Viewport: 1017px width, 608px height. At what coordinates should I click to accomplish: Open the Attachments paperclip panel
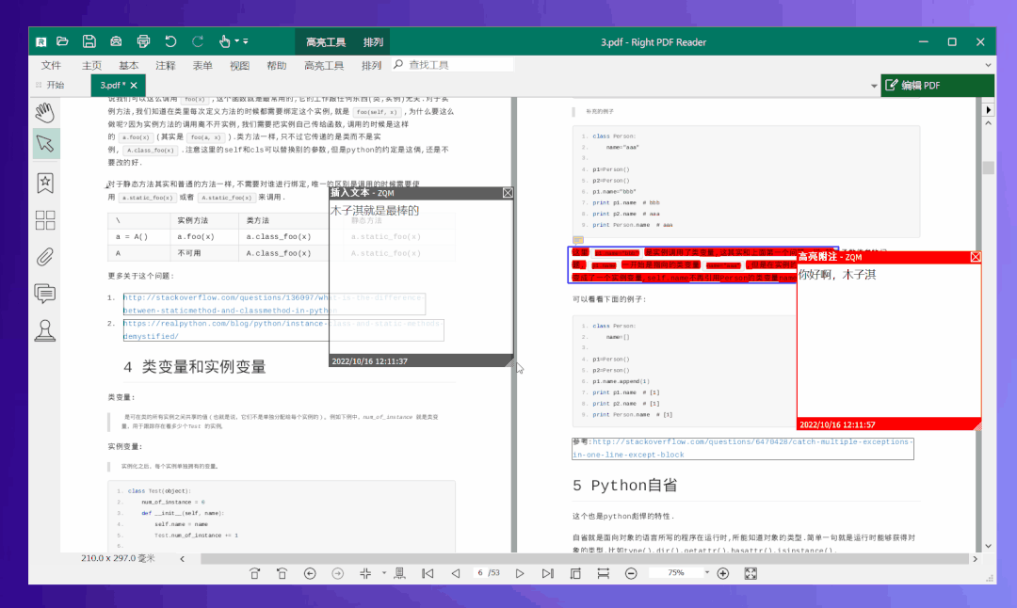tap(45, 257)
